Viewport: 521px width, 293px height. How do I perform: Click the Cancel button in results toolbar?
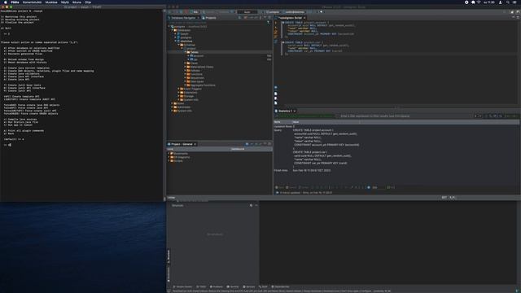point(291,187)
